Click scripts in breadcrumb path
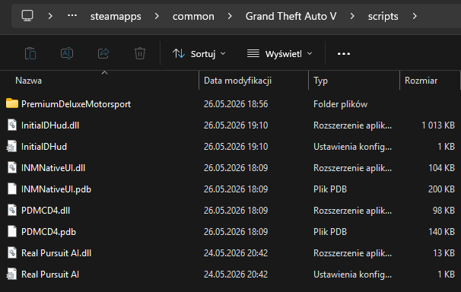This screenshot has width=461, height=292. pyautogui.click(x=383, y=17)
